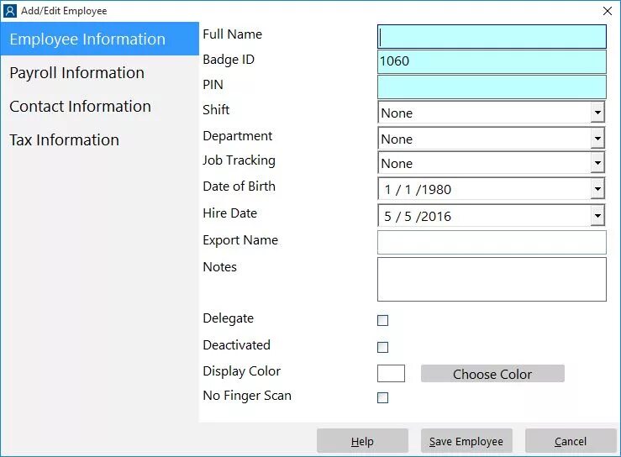Select the month in Hire Date field
The width and height of the screenshot is (621, 457).
point(387,217)
